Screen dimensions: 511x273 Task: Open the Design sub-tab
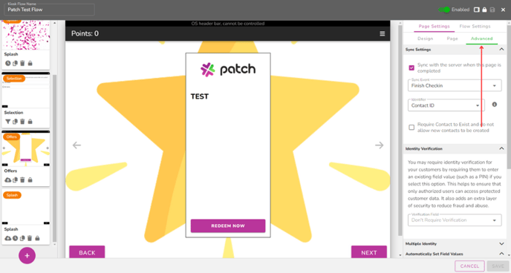426,39
